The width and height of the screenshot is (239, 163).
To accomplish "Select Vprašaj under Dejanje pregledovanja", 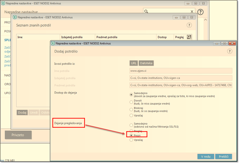I will (x=131, y=140).
